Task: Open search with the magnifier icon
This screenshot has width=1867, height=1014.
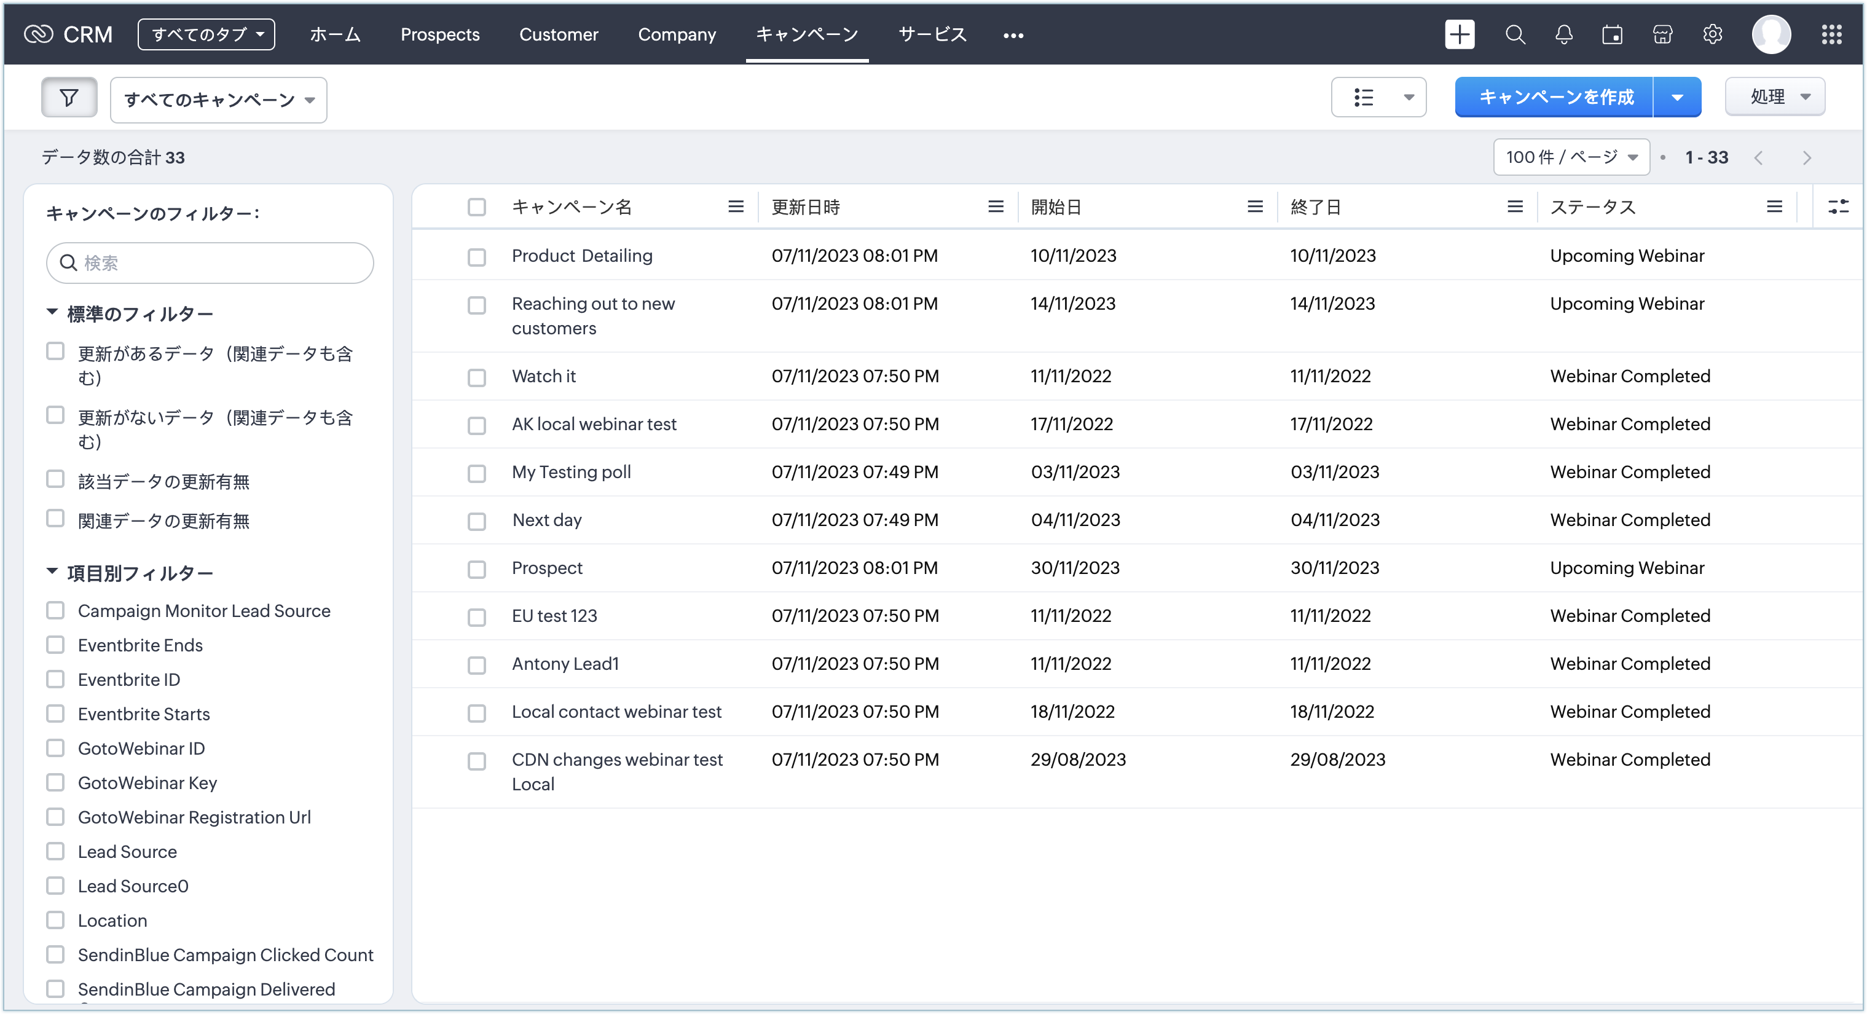Action: 1515,34
